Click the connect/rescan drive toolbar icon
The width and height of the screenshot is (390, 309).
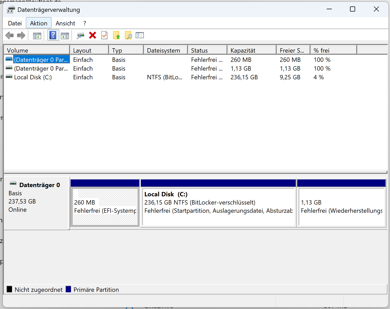81,35
